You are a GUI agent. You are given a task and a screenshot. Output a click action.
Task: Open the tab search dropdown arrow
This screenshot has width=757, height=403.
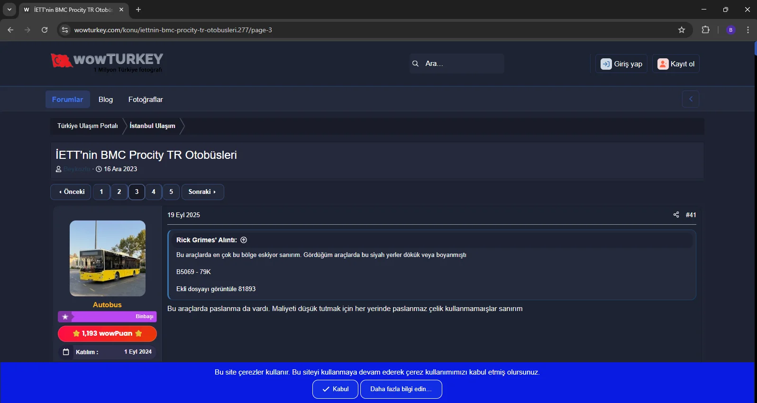(x=9, y=9)
